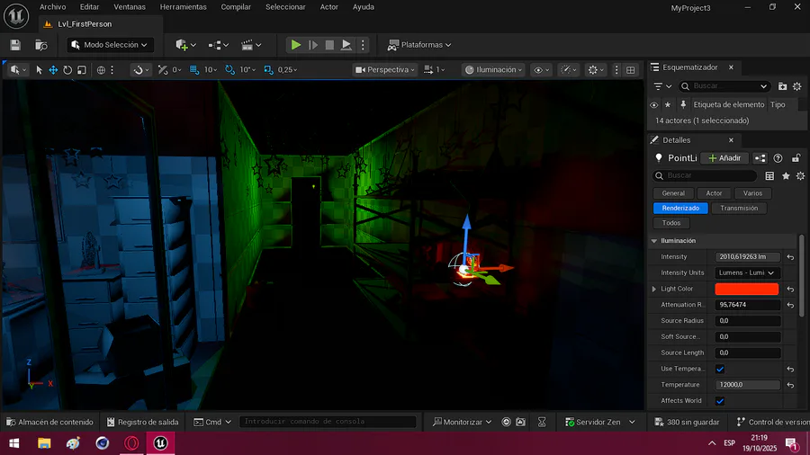Viewport: 810px width, 455px height.
Task: Click the console command input field
Action: click(x=328, y=422)
